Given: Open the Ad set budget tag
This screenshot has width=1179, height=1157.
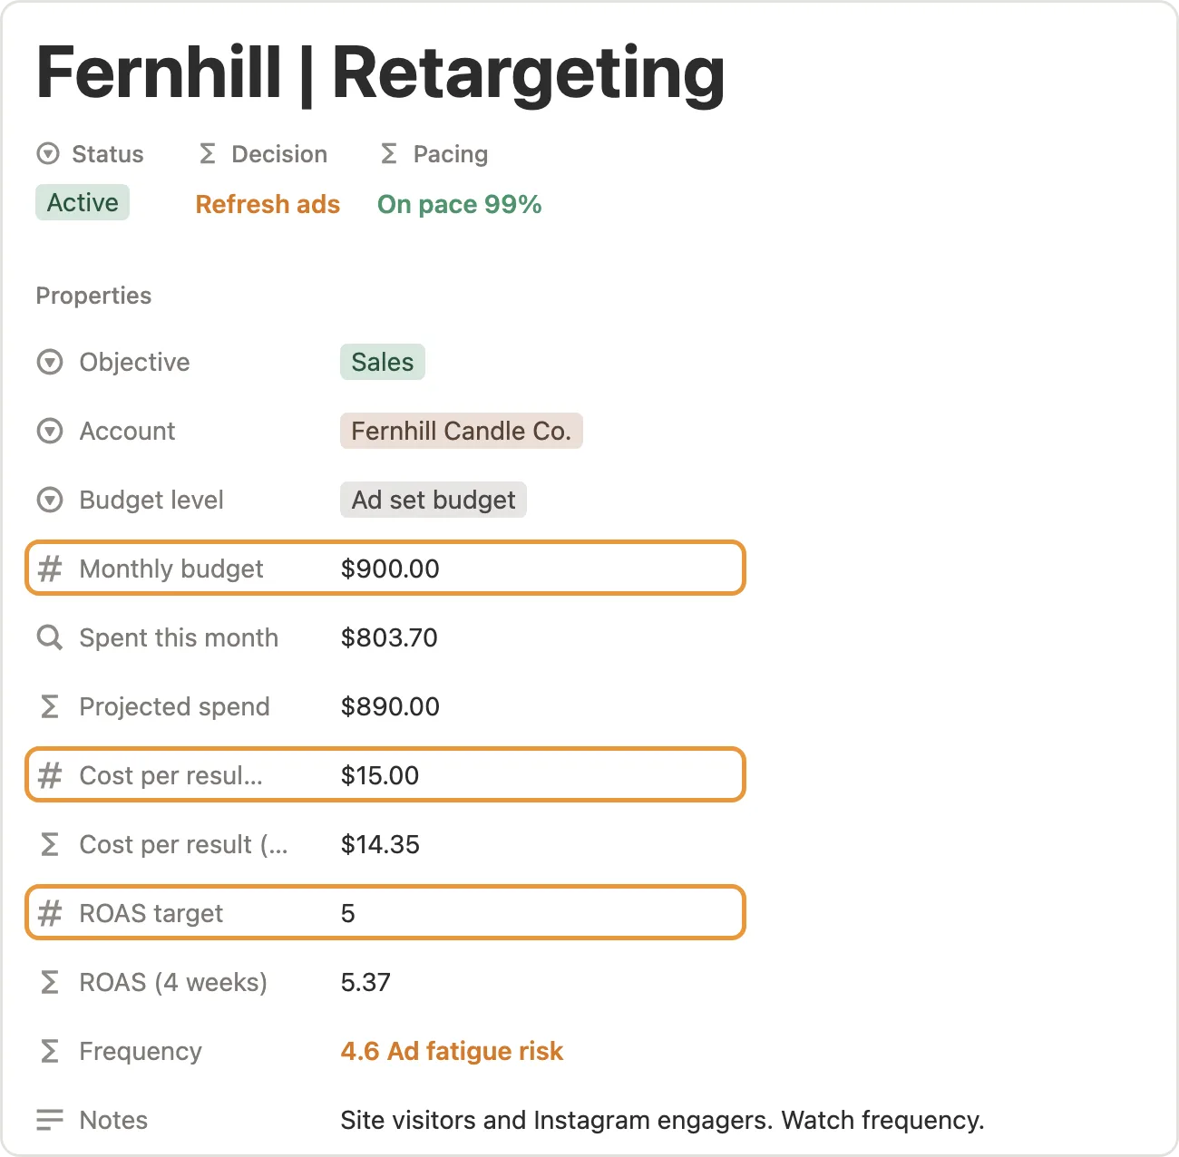Looking at the screenshot, I should tap(434, 501).
